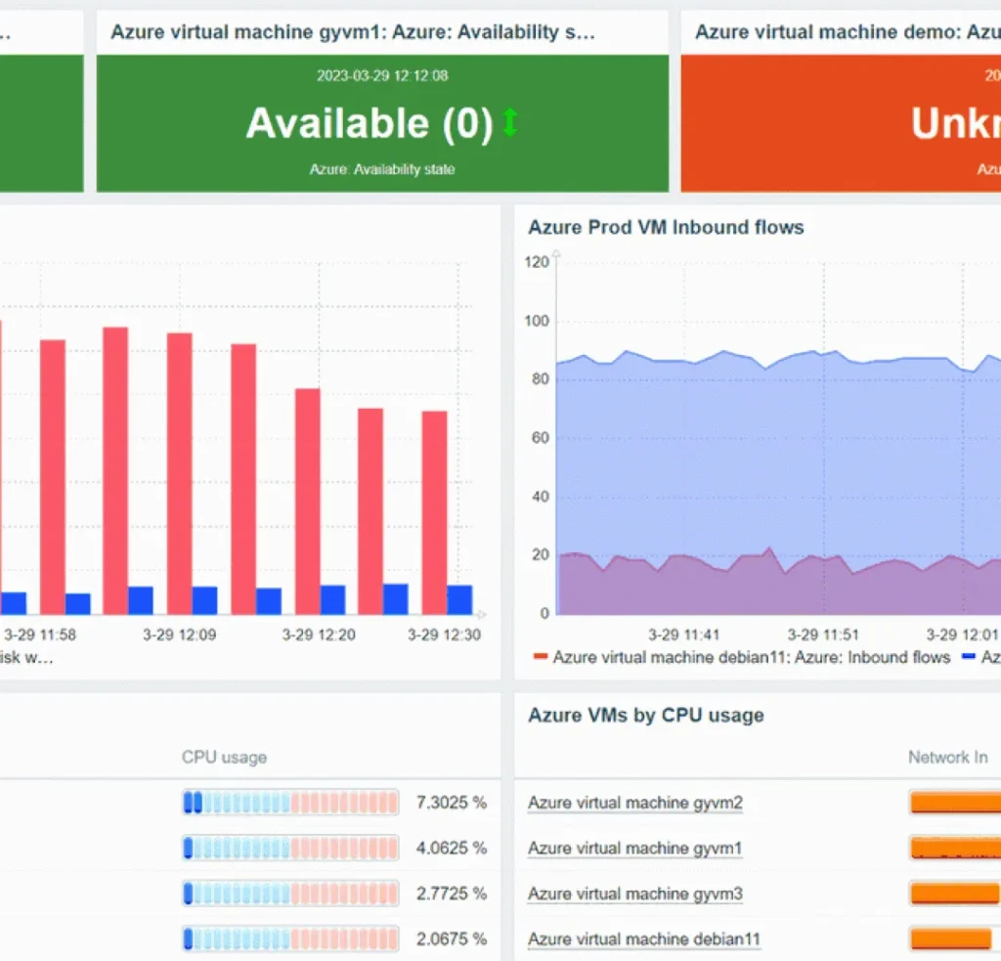Click the red debian11 Inbound flows legend marker
The width and height of the screenshot is (1001, 961).
[x=540, y=656]
